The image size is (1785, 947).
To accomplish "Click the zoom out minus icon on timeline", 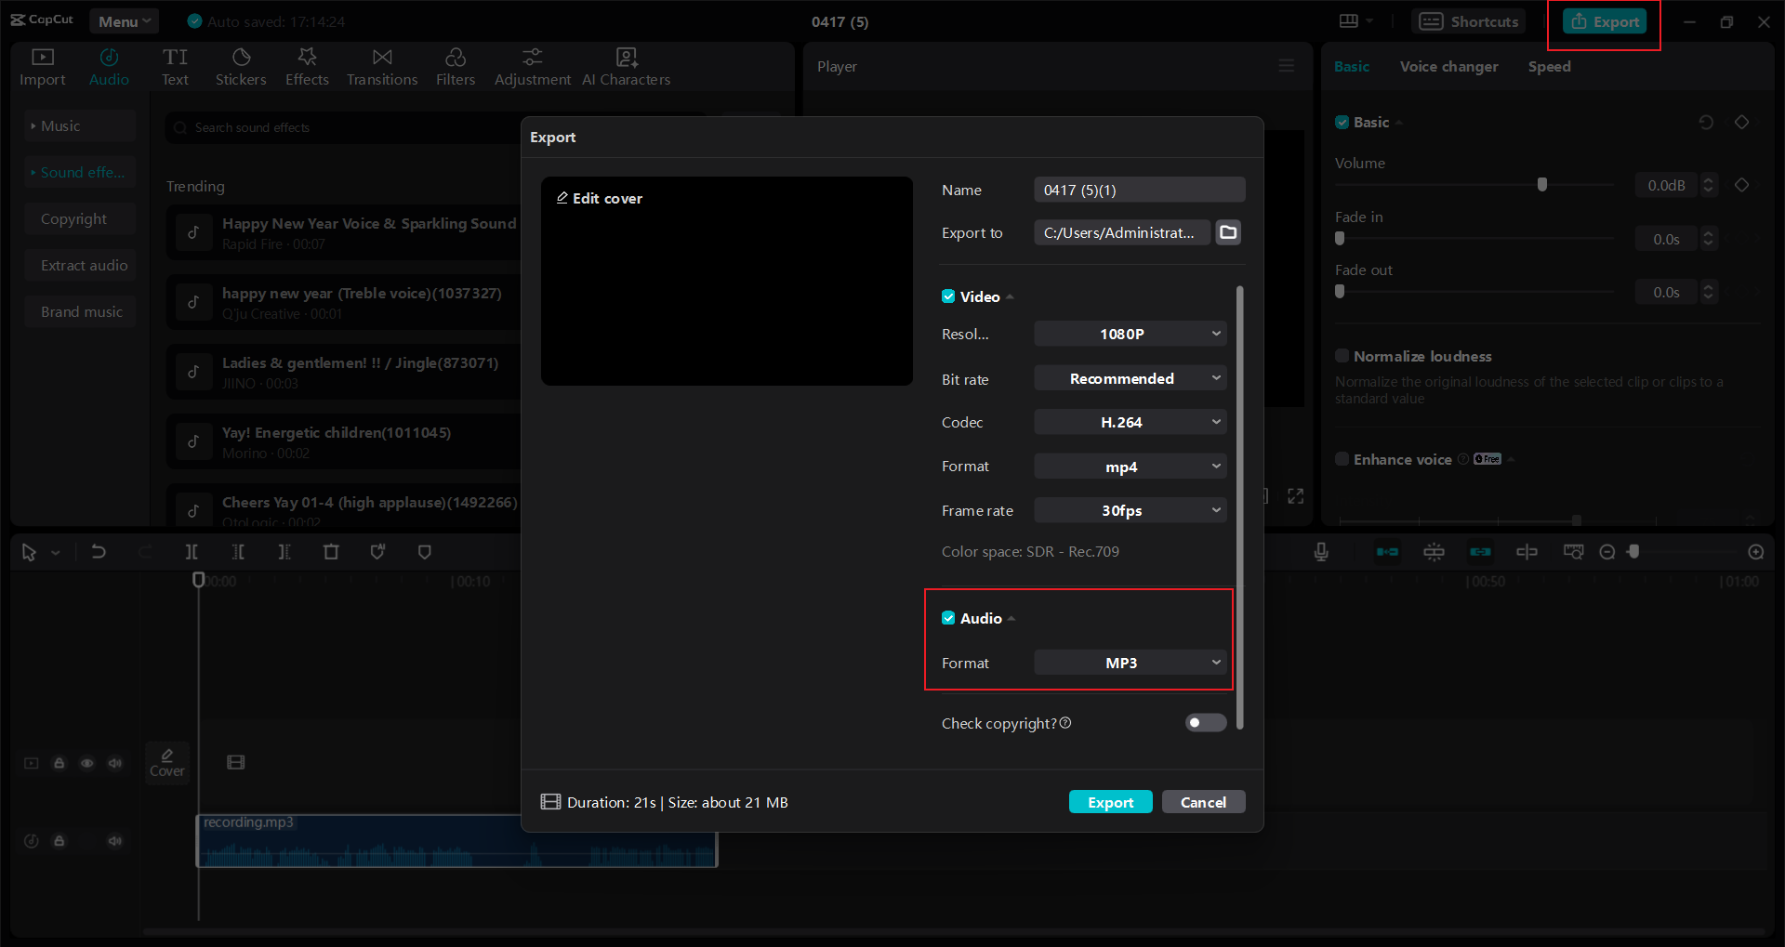I will (x=1607, y=552).
